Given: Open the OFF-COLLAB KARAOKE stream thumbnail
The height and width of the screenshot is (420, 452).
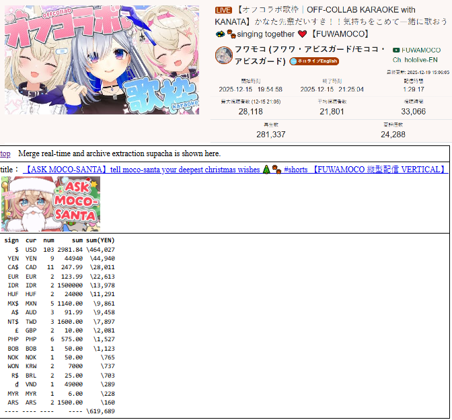Looking at the screenshot, I should pyautogui.click(x=102, y=60).
